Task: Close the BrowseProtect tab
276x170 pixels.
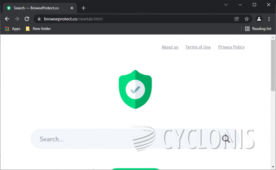Action: (71, 8)
